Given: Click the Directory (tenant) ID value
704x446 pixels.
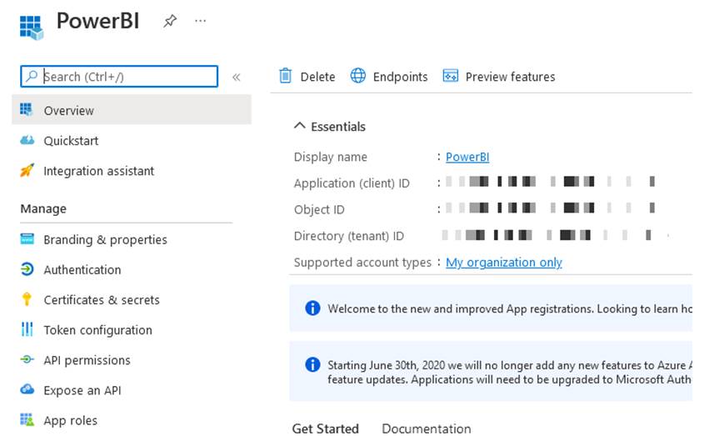Looking at the screenshot, I should tap(547, 235).
